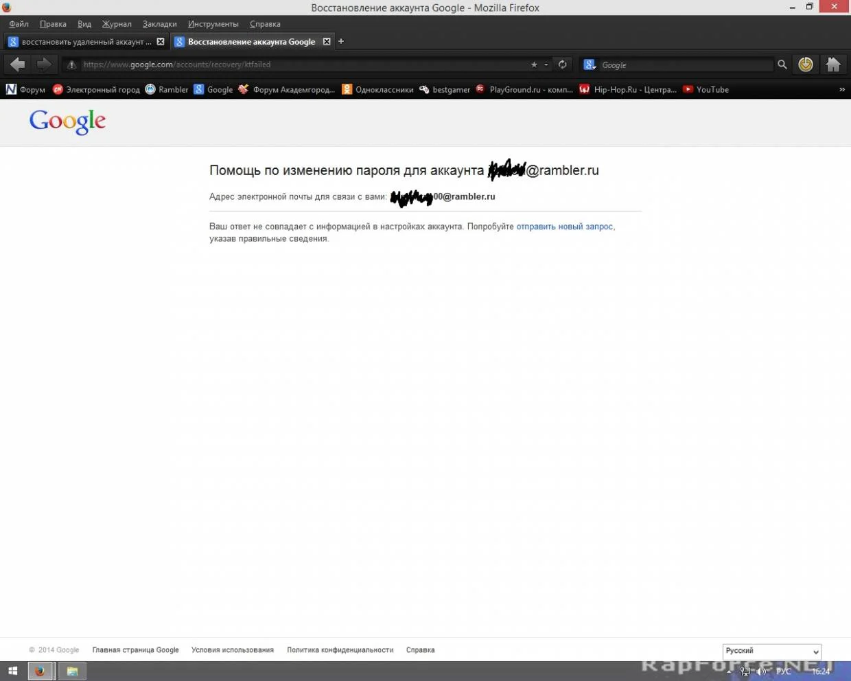The width and height of the screenshot is (851, 681).
Task: Open the Форум bookmark
Action: tap(25, 89)
